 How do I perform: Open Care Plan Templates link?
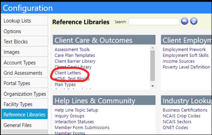(75, 55)
